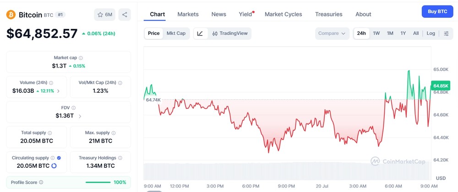This screenshot has width=458, height=192.
Task: Toggle chart to Mkt Cap view
Action: (x=176, y=33)
